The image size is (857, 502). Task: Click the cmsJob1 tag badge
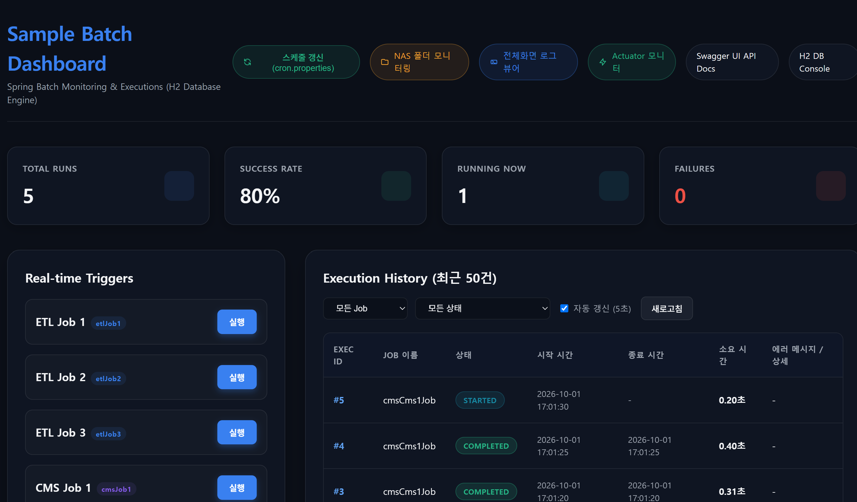pos(116,489)
